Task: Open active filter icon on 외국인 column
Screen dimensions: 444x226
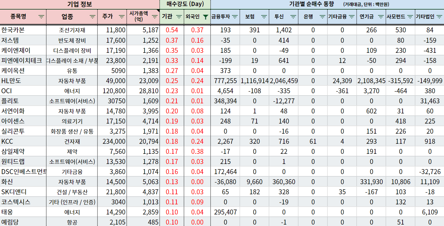Action: click(x=205, y=17)
